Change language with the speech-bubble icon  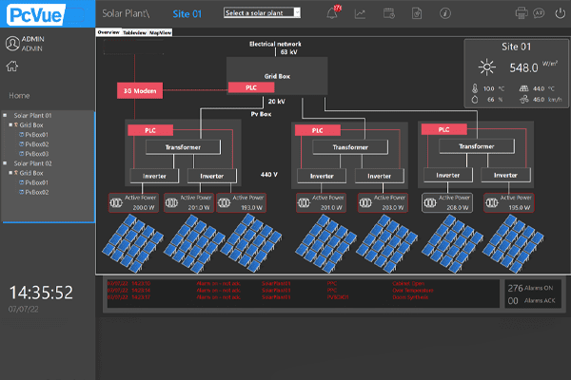[539, 13]
